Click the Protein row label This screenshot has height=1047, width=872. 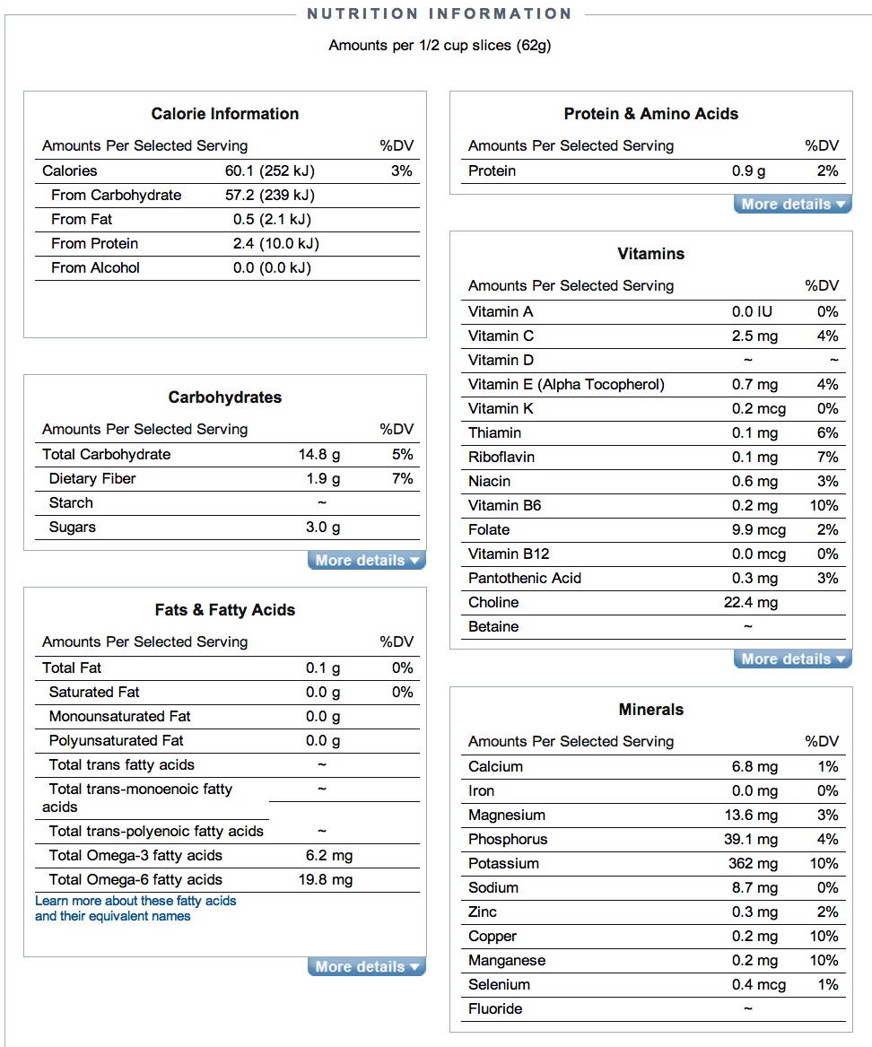pyautogui.click(x=492, y=170)
